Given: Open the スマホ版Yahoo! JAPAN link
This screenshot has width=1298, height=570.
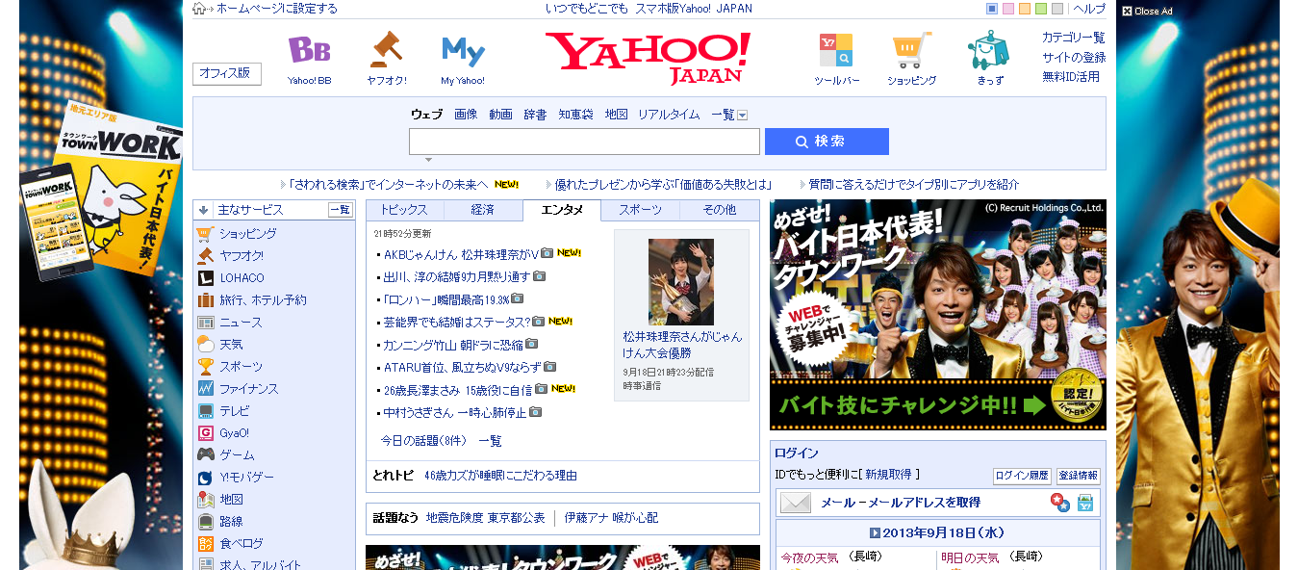Looking at the screenshot, I should click(694, 9).
